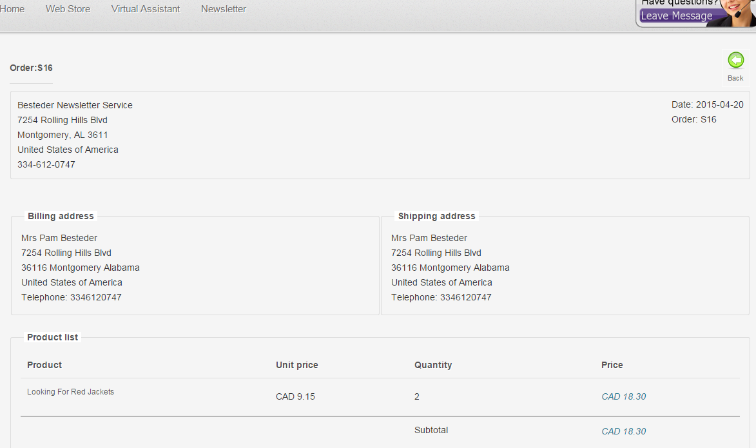756x448 pixels.
Task: Click the CAD 9.15 unit price
Action: (295, 396)
